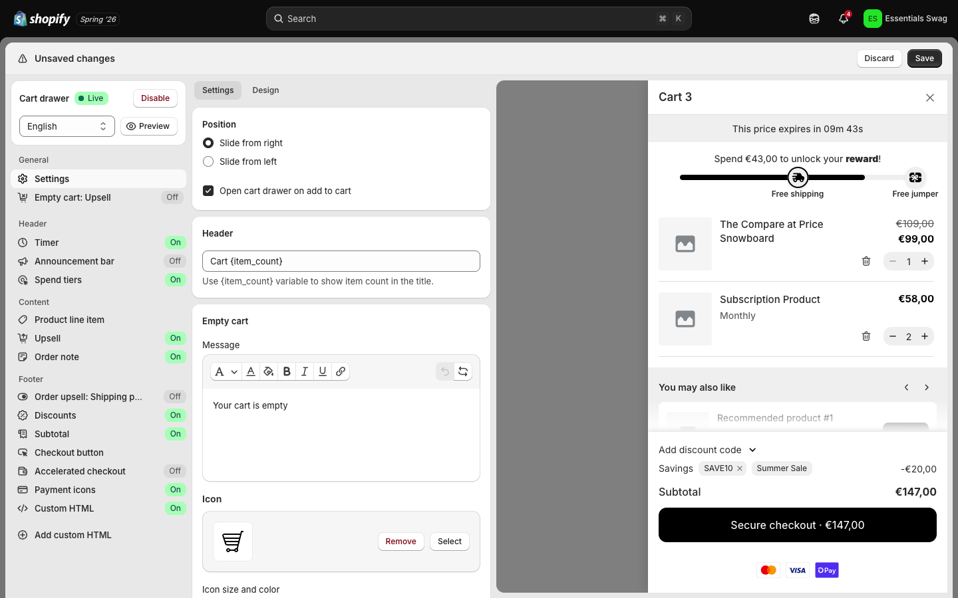
Task: Click the Search bar
Action: (x=479, y=19)
